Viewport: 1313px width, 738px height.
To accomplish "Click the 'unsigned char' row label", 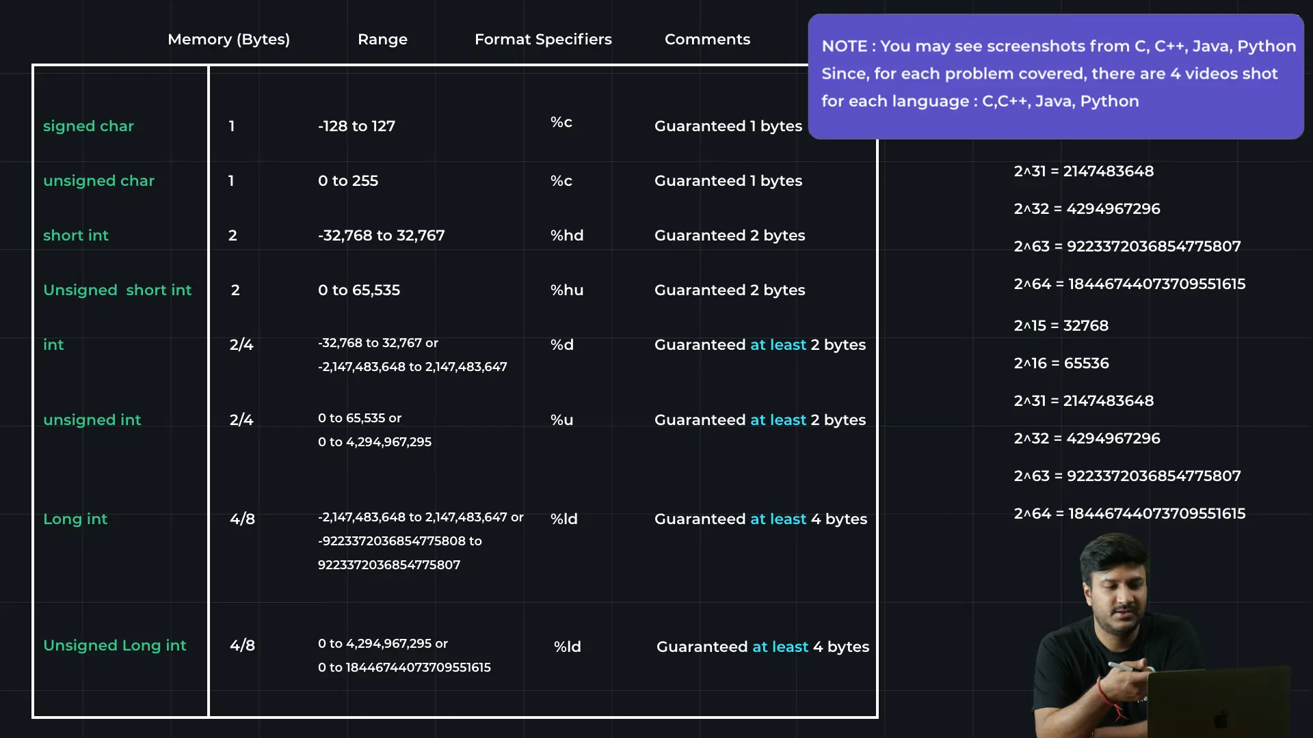I will (x=98, y=180).
